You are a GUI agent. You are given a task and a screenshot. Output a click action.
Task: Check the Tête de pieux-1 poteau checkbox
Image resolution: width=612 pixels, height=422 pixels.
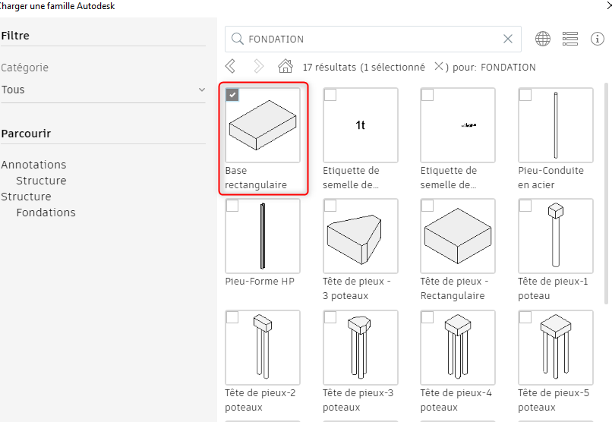[x=525, y=206]
